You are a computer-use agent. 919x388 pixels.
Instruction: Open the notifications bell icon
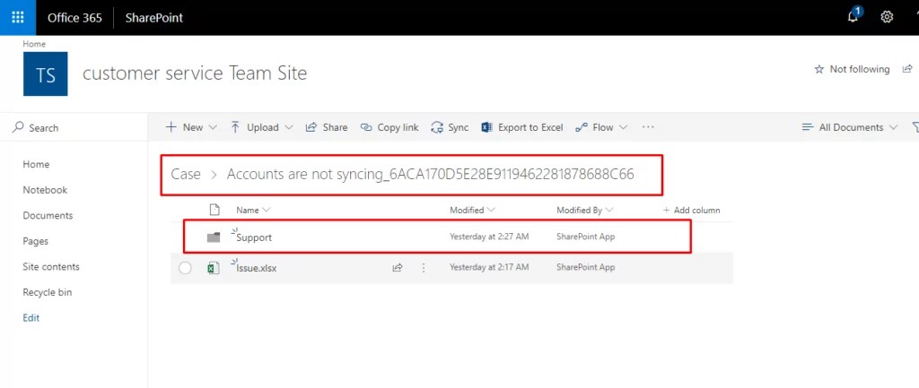click(854, 16)
